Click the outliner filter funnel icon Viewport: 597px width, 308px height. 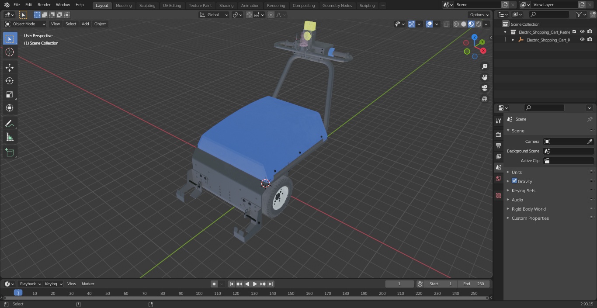(x=579, y=14)
